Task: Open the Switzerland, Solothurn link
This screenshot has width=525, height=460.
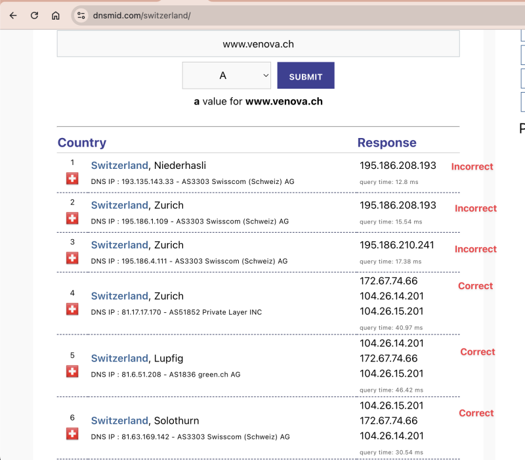Action: coord(119,421)
